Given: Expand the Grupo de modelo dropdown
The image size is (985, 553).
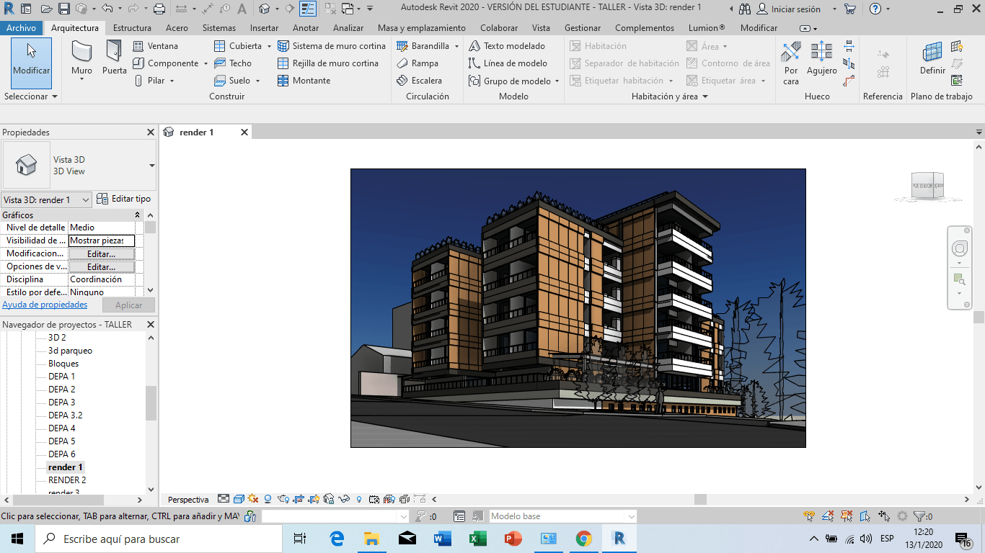Looking at the screenshot, I should [x=557, y=81].
